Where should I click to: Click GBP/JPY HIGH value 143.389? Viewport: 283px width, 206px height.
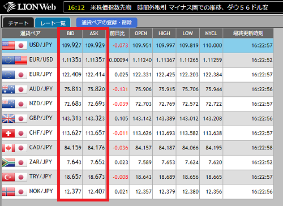click(165, 118)
